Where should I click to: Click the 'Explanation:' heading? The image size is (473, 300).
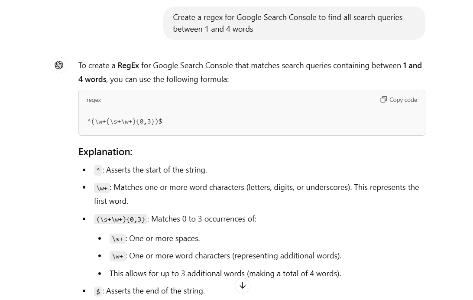105,152
